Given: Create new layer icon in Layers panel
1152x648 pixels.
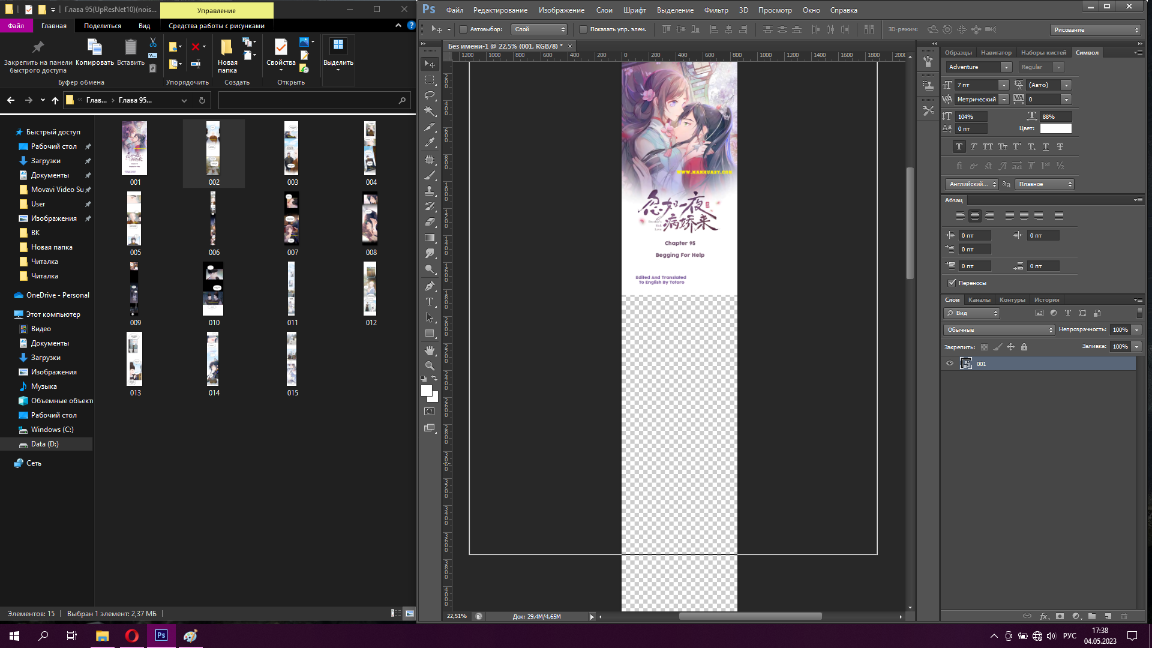Looking at the screenshot, I should (x=1108, y=616).
